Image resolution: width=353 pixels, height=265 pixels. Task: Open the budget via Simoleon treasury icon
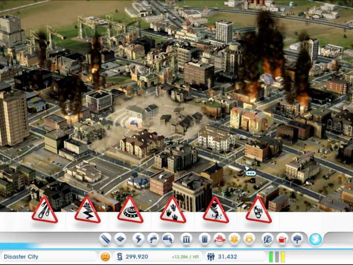[120, 257]
